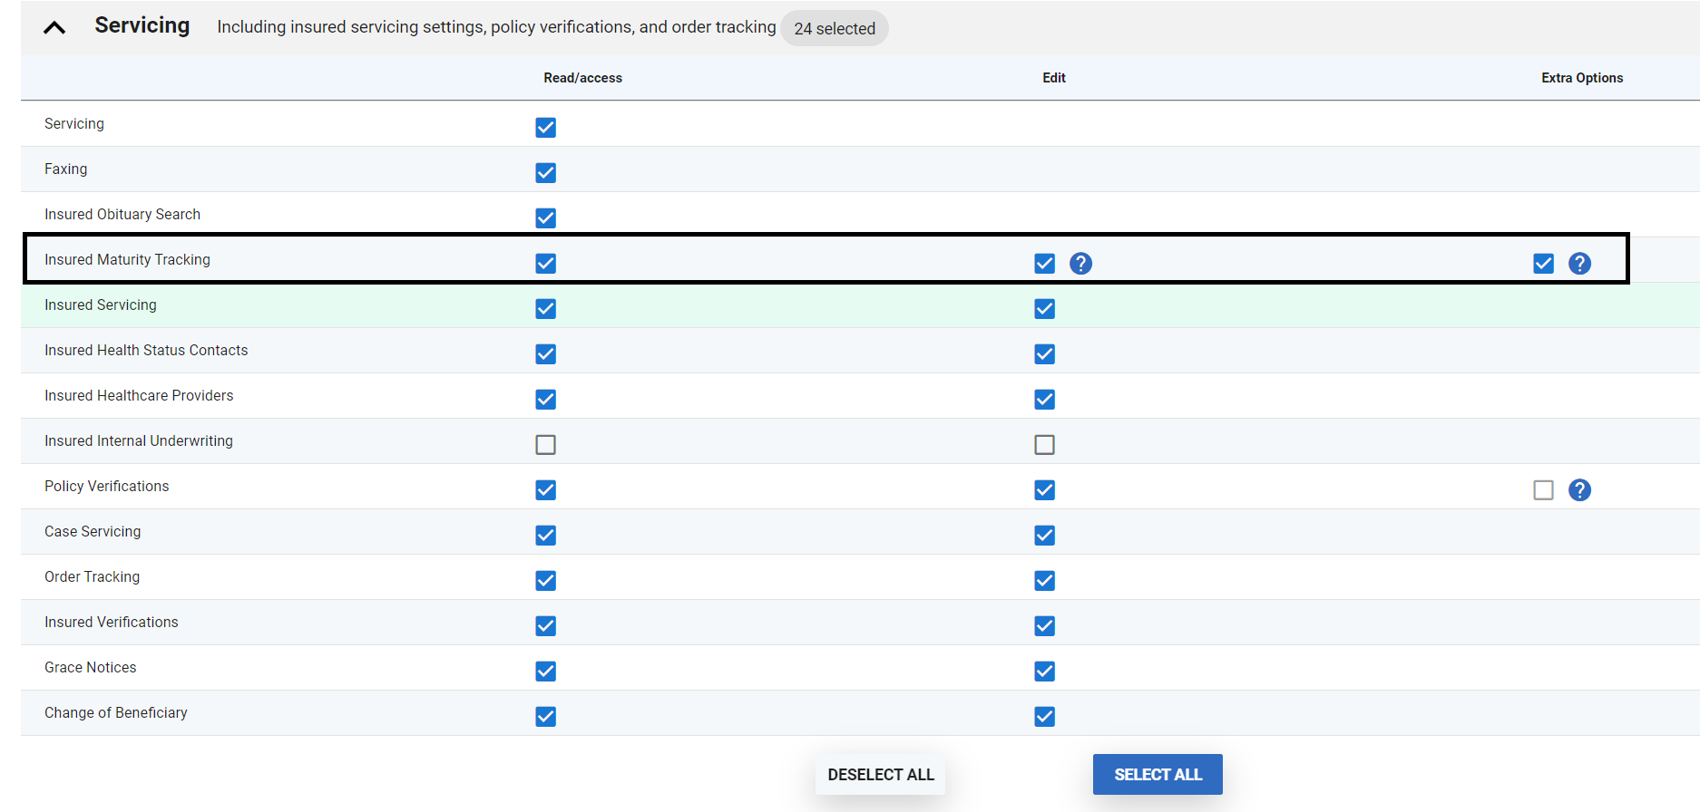This screenshot has width=1700, height=812.
Task: Uncheck Insured Maturity Tracking Extra Options checkbox
Action: 1543,264
